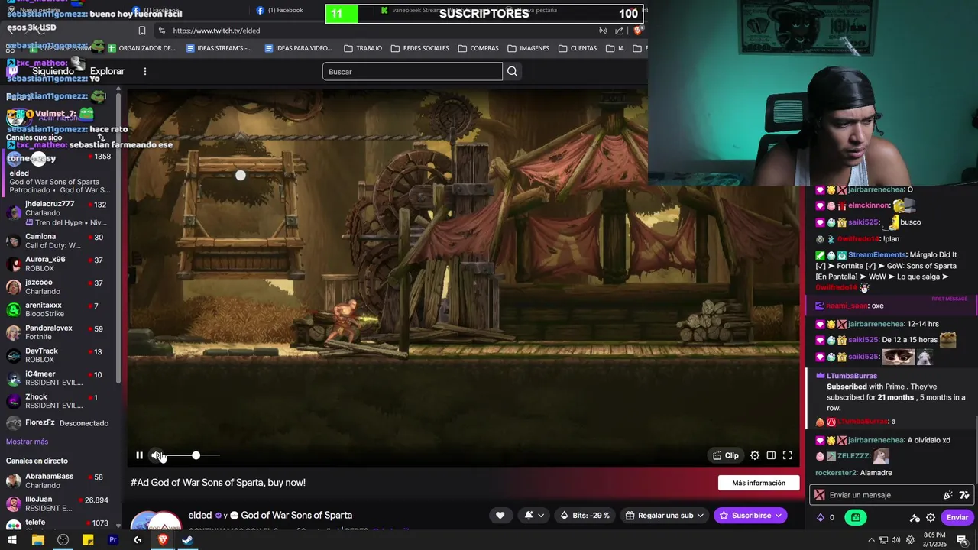Open the video player settings gear

click(755, 455)
